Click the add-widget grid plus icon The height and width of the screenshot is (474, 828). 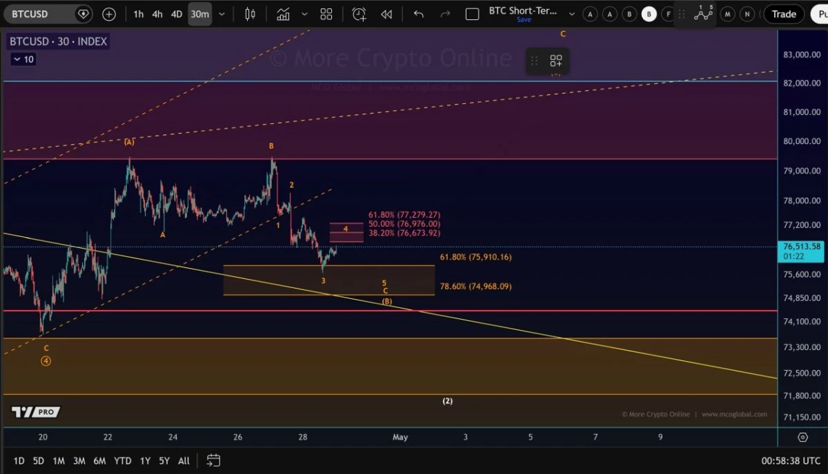[556, 61]
